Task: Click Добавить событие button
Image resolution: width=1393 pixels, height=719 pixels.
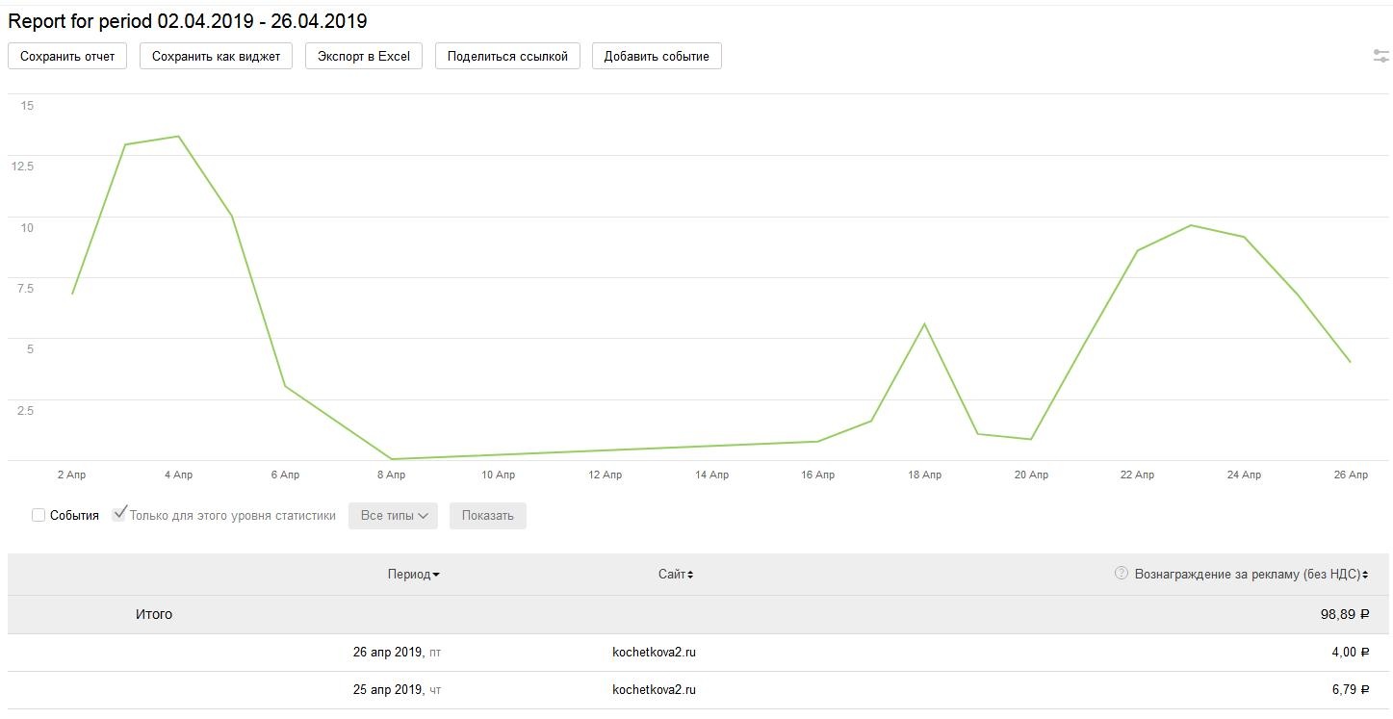Action: (657, 56)
